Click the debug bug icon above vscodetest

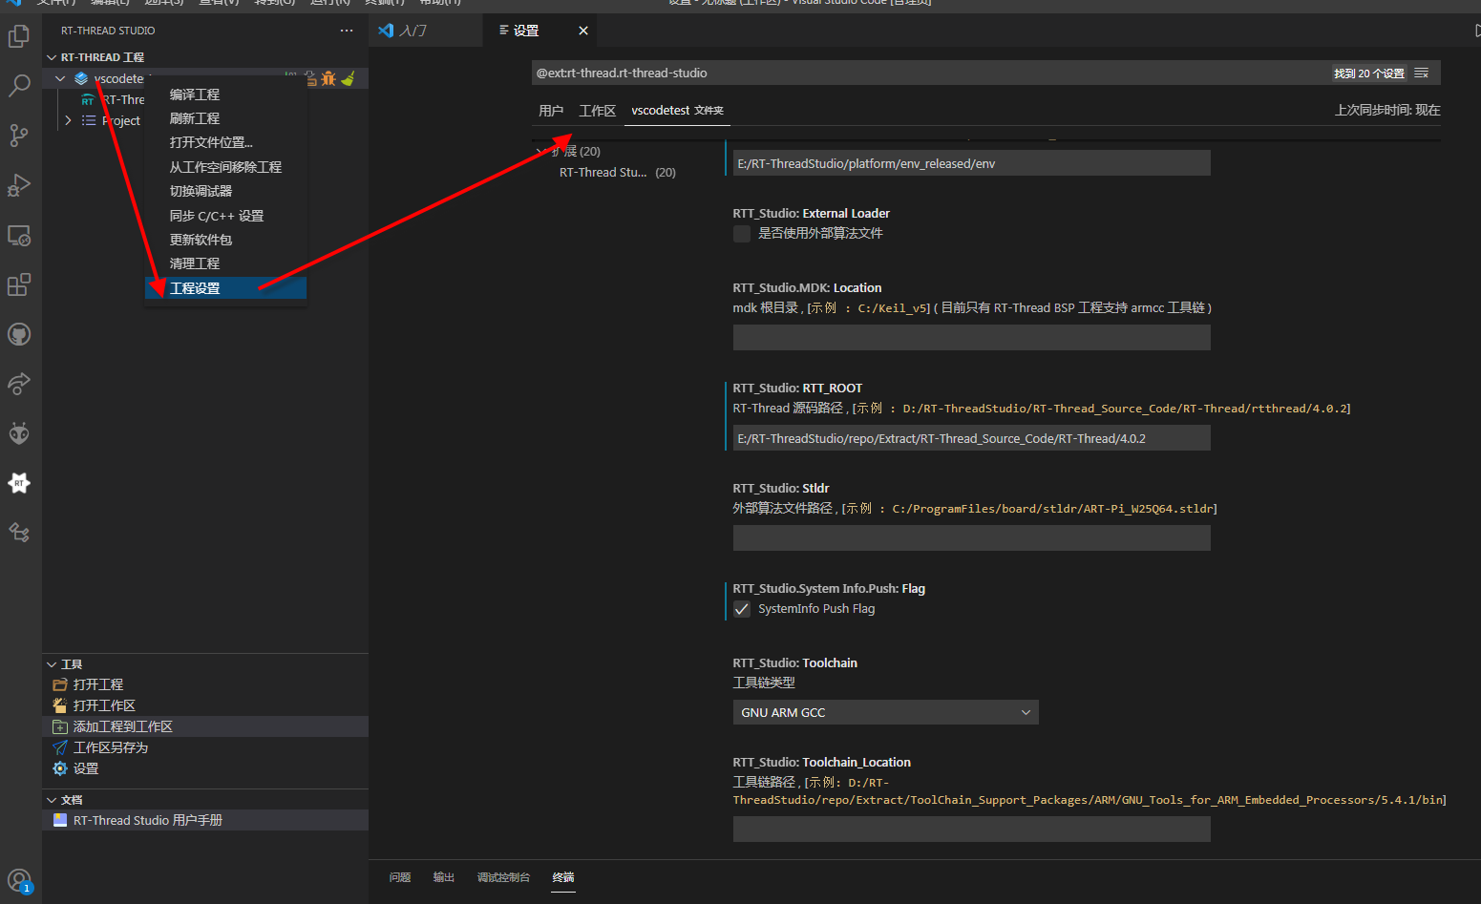[x=328, y=78]
